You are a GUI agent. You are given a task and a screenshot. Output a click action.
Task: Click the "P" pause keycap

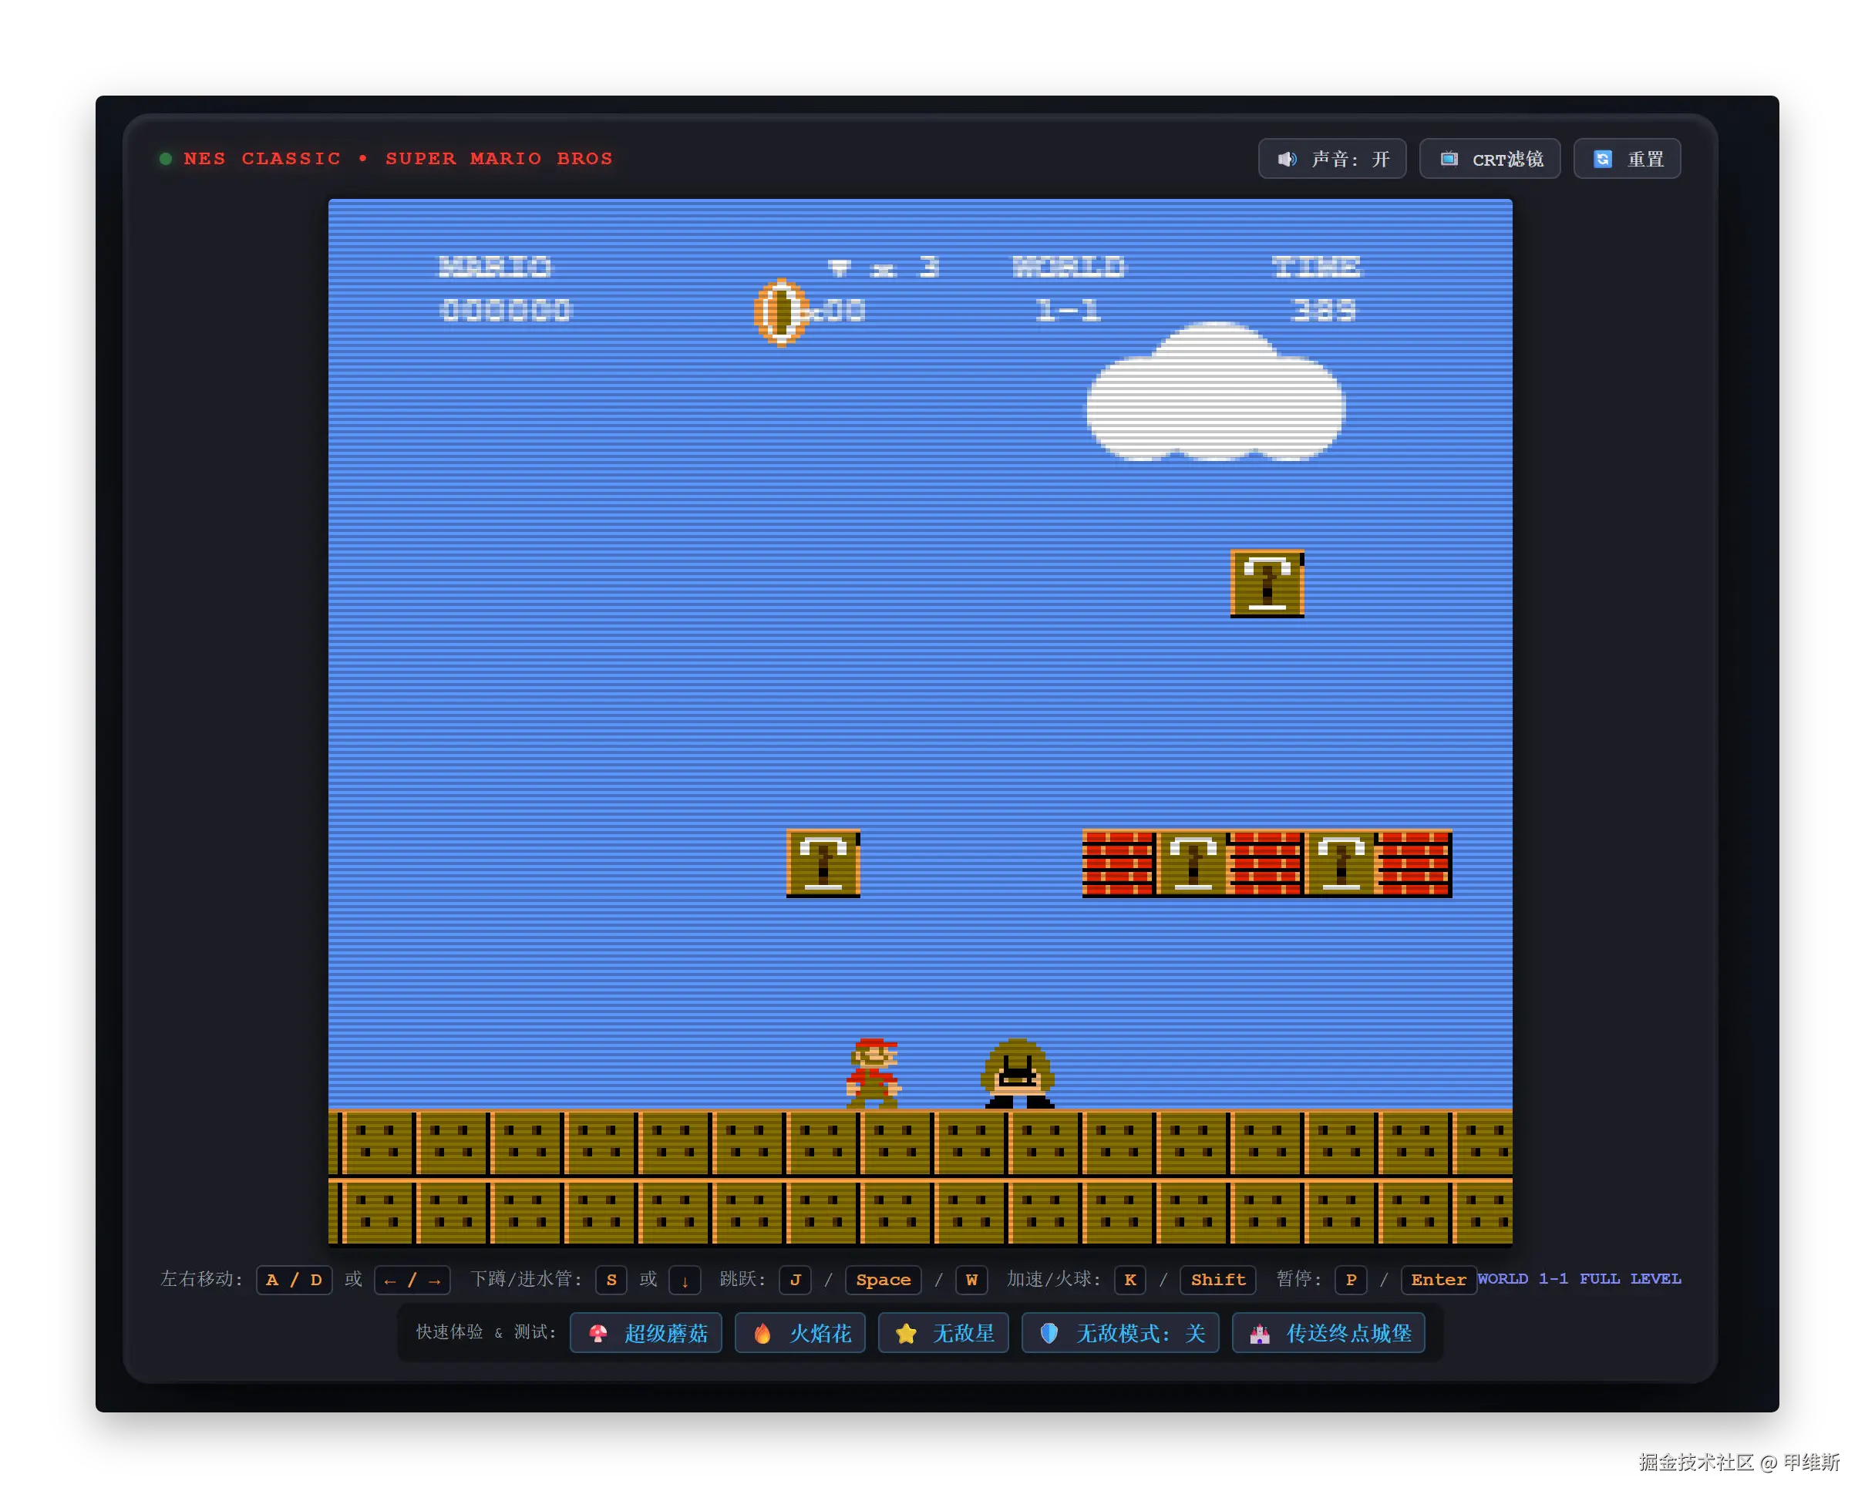(1351, 1279)
